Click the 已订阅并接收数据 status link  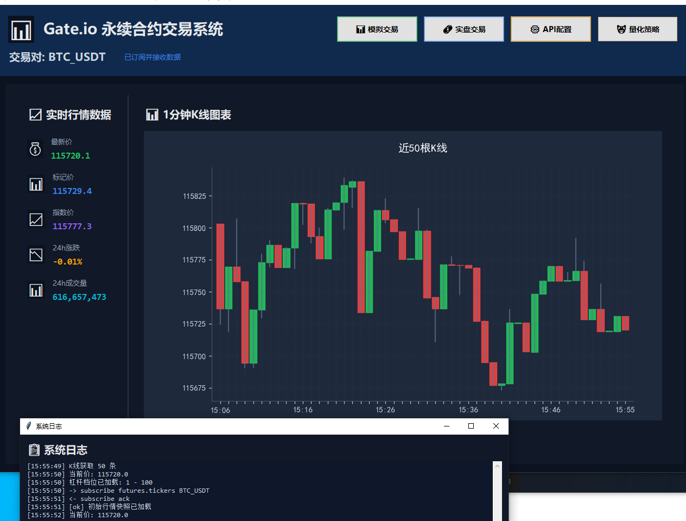coord(153,57)
